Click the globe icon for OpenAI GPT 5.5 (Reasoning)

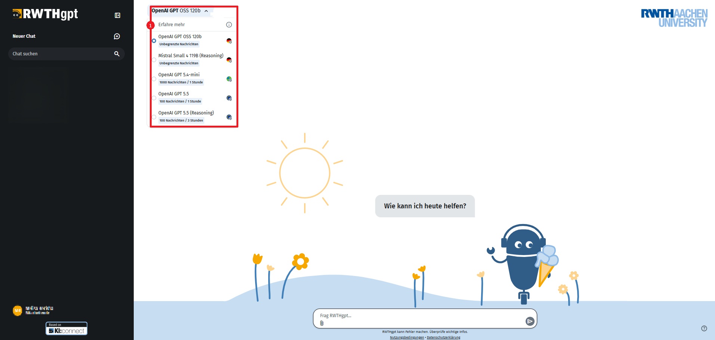(x=229, y=117)
